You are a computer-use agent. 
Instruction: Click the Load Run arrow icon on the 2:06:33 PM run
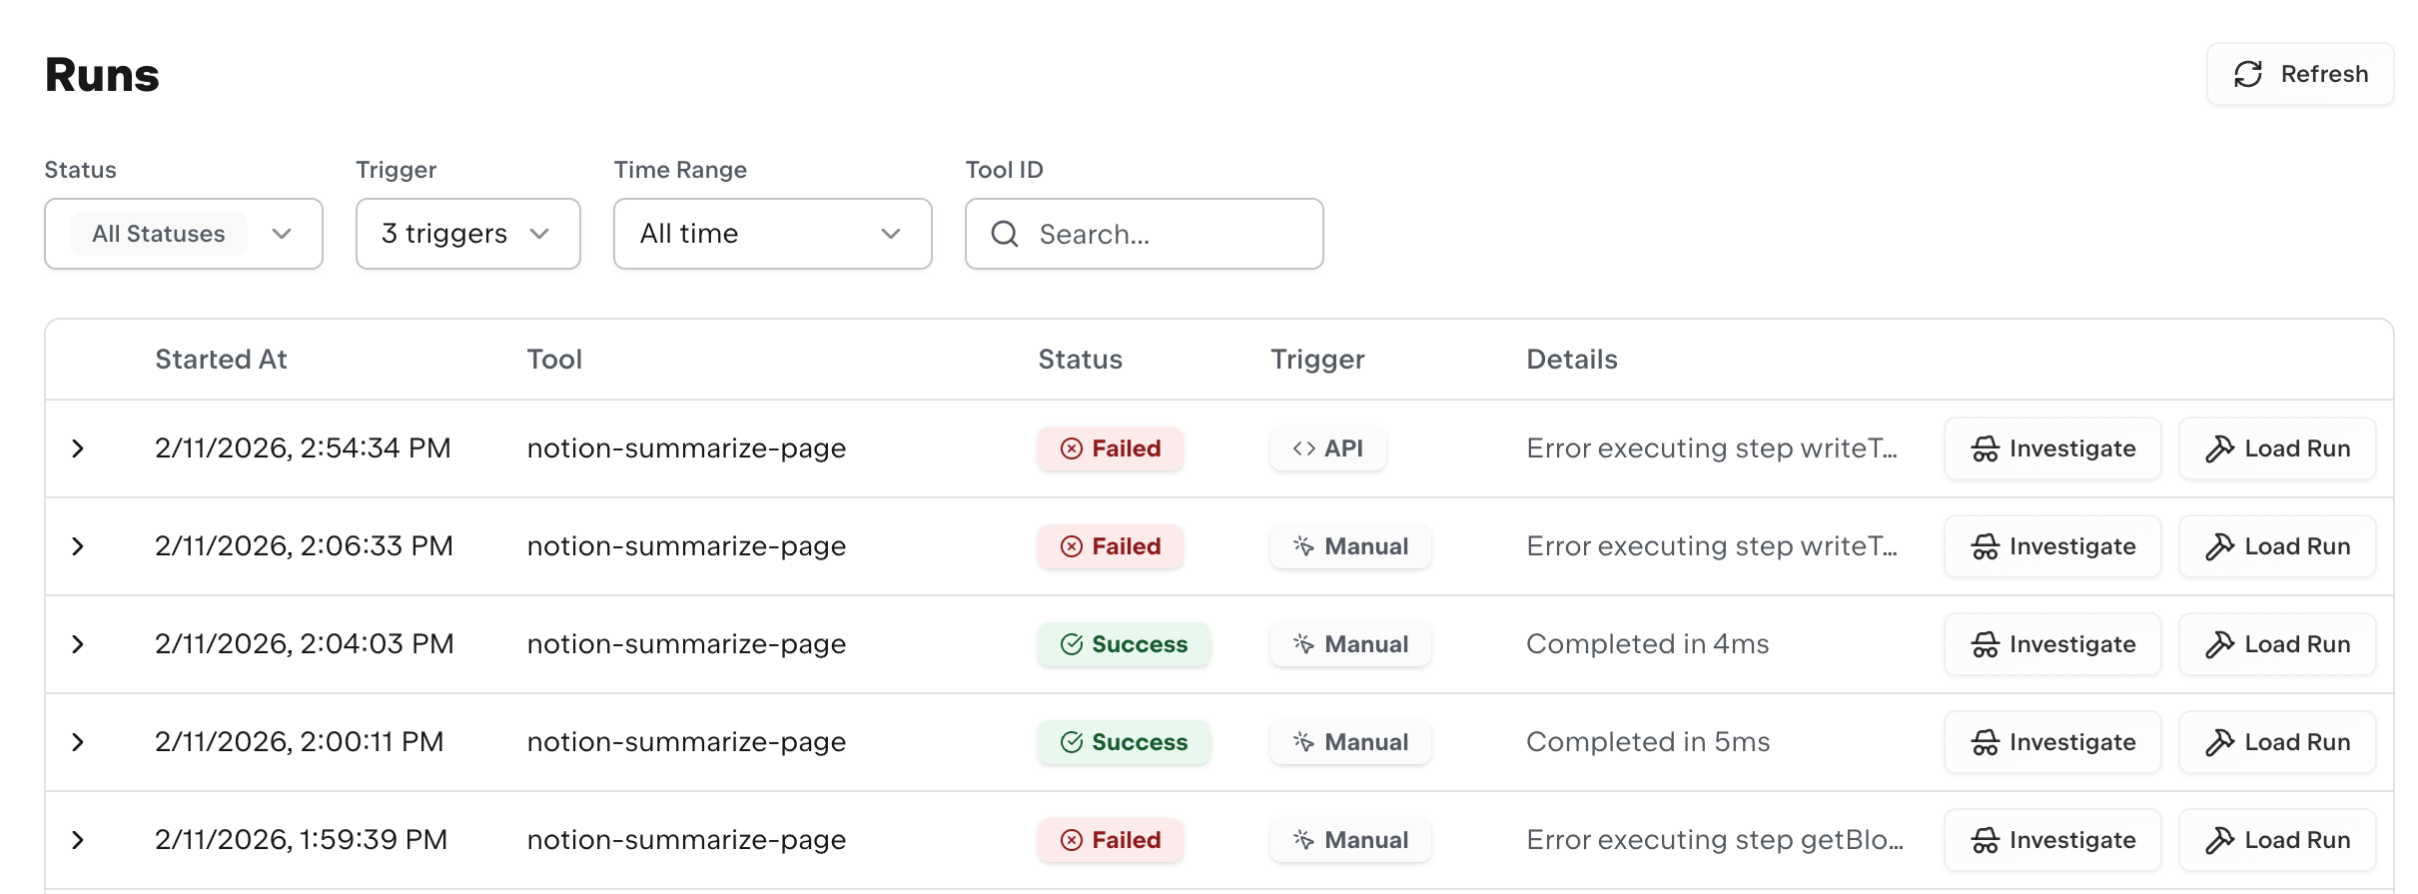tap(2221, 545)
